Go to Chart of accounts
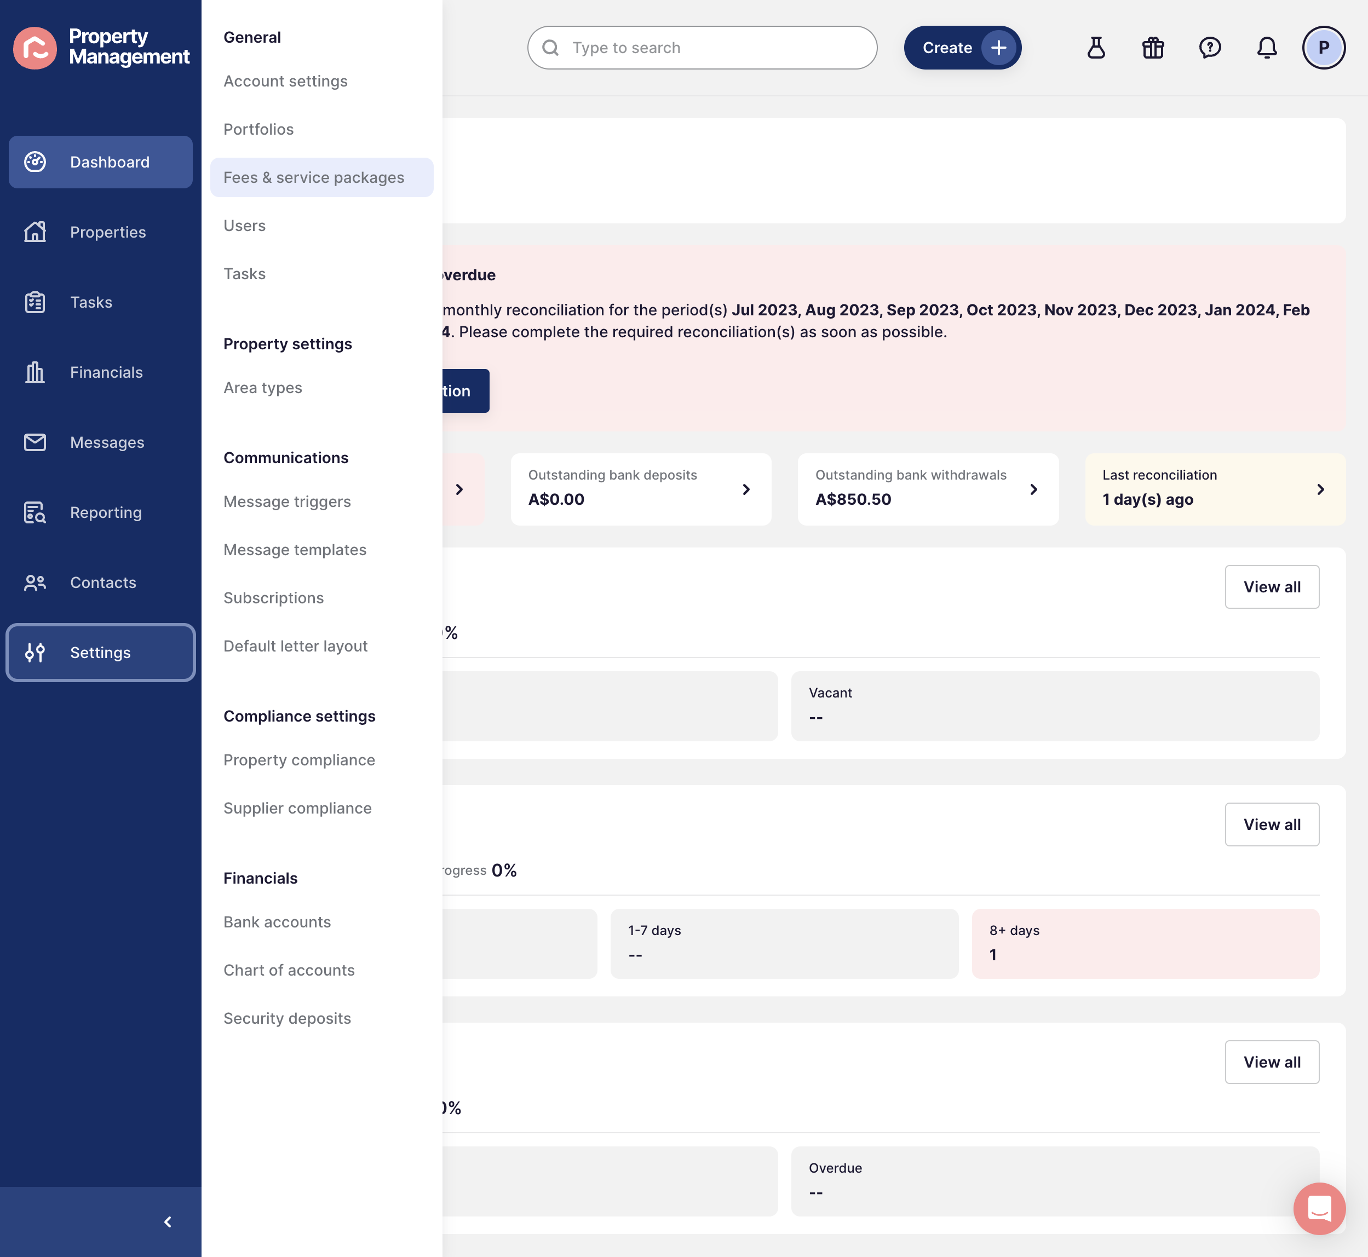 289,970
